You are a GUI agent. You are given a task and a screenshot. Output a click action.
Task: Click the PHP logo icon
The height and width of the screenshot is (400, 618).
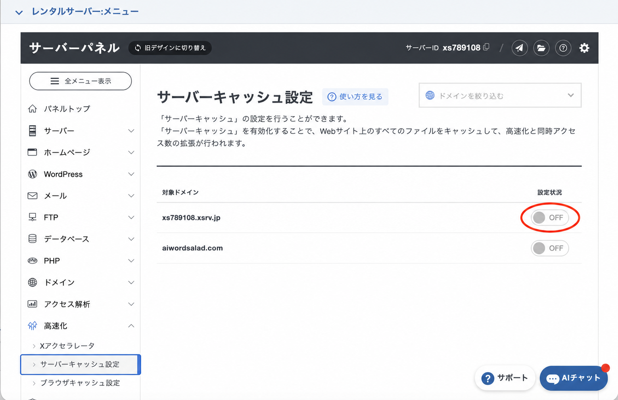point(33,260)
